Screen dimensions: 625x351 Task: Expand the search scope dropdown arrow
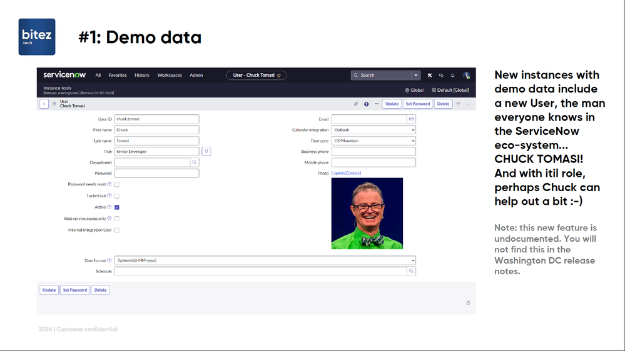point(416,75)
